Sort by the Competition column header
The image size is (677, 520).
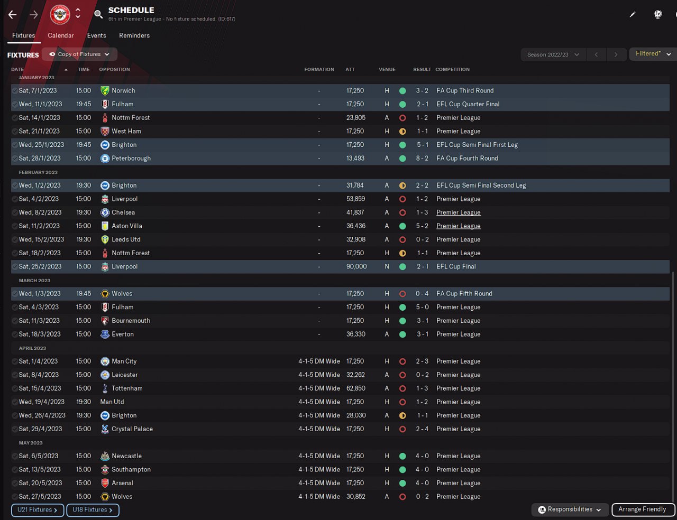pos(452,70)
